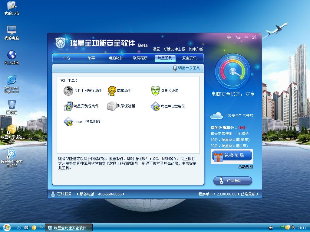The height and width of the screenshot is (232, 310).
Task: Launch IE from quick launch bar
Action: pyautogui.click(x=19, y=228)
